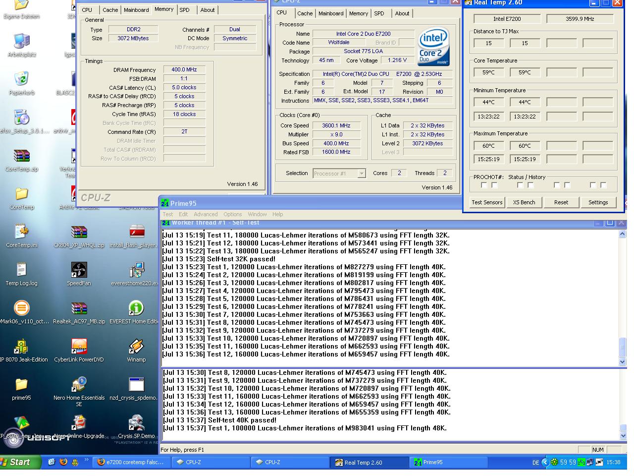
Task: Select the CK804_XP_WHQL.zip archive icon
Action: [x=79, y=236]
